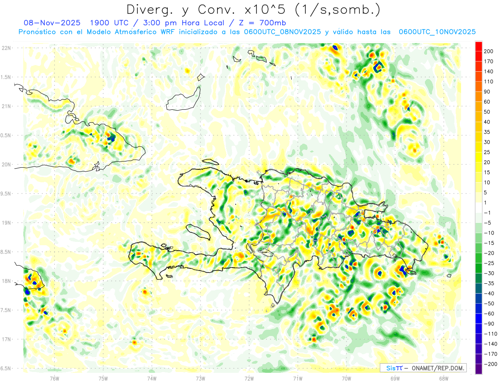Click the 'SisTT – ONAMET/REP.DOM.' credit box
The height and width of the screenshot is (384, 498).
[x=423, y=368]
